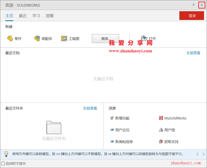Click the empty recent folder thumbnail
Viewport: 207px width, 168px height.
click(54, 127)
